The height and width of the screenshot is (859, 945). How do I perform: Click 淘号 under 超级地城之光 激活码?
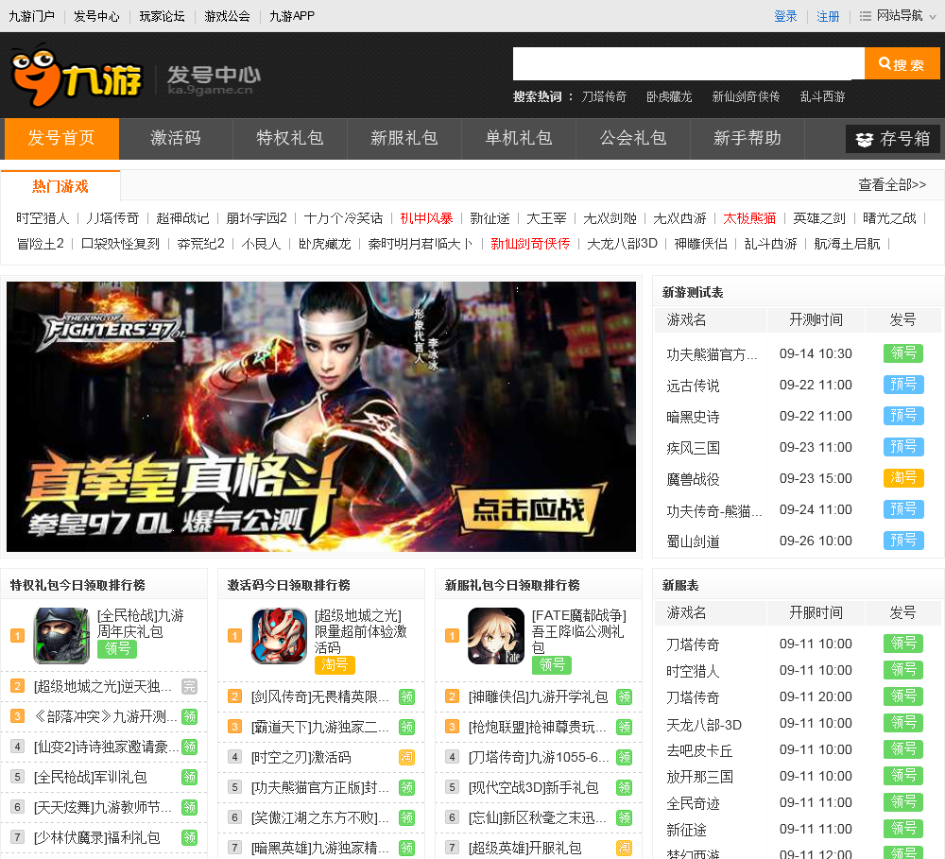[335, 665]
